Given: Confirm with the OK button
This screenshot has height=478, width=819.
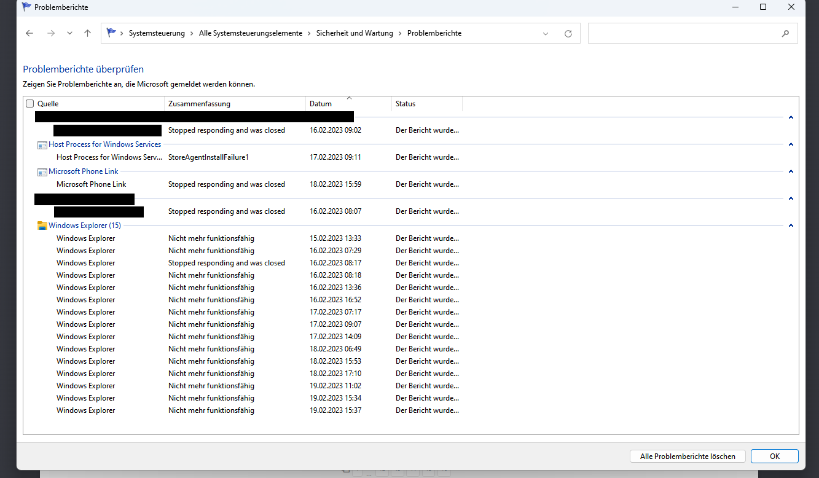Looking at the screenshot, I should [x=775, y=456].
